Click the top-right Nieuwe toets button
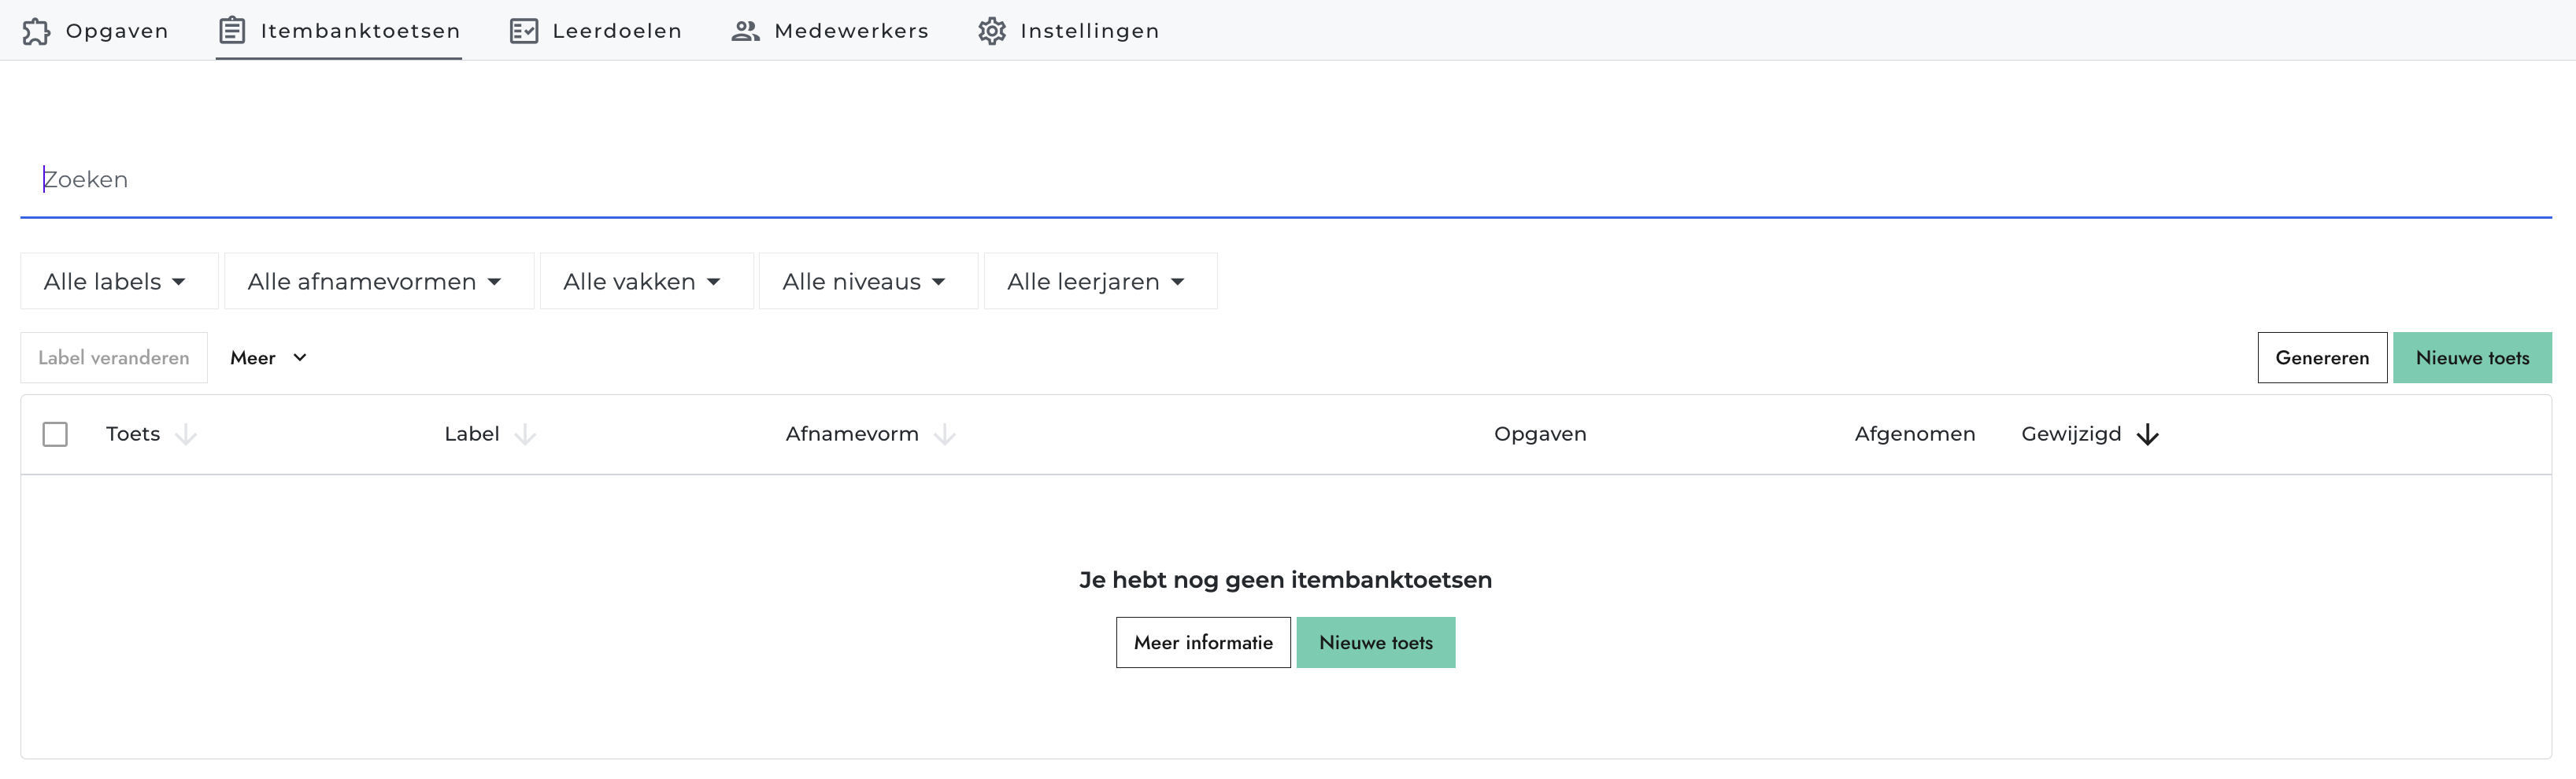Image resolution: width=2576 pixels, height=779 pixels. coord(2472,358)
